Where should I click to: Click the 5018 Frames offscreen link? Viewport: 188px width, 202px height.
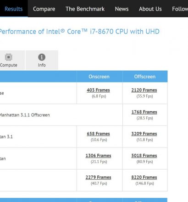tap(144, 156)
